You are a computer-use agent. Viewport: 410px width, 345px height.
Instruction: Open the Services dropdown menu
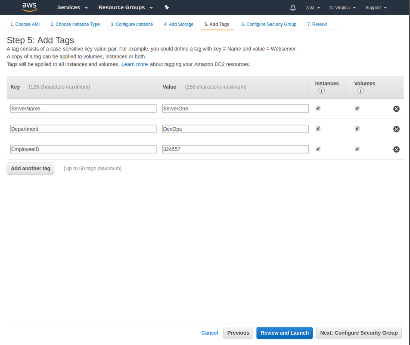(72, 7)
